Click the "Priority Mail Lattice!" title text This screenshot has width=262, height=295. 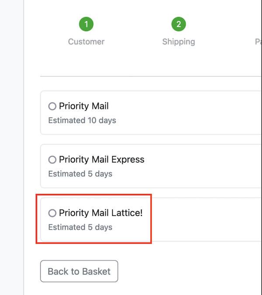click(101, 213)
